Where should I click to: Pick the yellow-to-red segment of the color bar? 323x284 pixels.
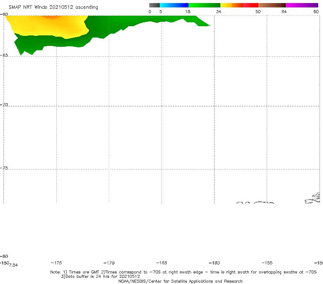[239, 5]
